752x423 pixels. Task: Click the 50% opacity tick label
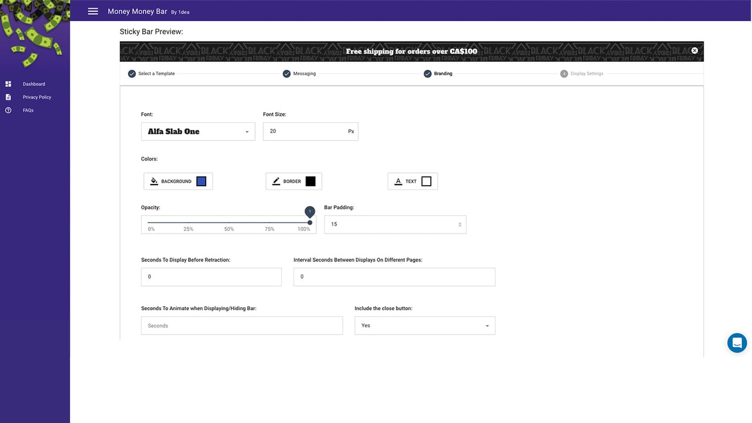point(229,229)
